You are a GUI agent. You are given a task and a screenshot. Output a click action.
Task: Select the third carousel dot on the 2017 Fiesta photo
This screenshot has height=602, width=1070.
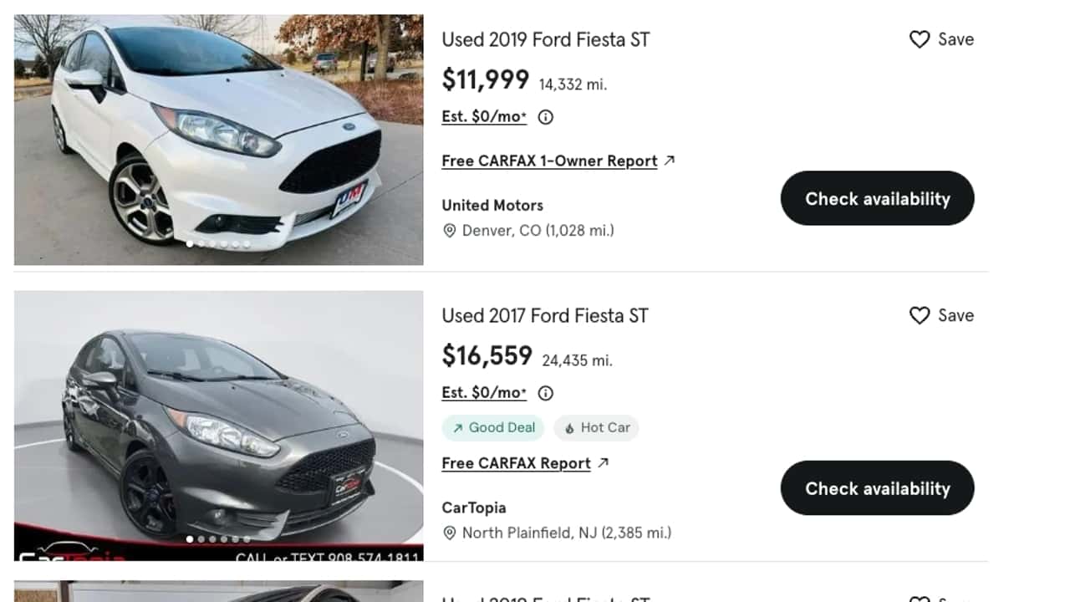(x=213, y=539)
